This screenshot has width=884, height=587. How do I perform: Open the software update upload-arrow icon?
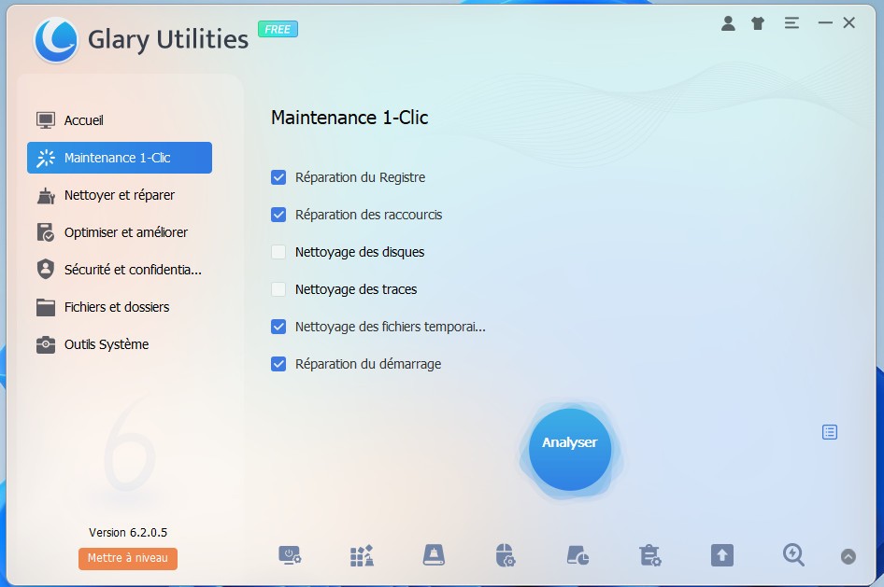click(x=722, y=555)
